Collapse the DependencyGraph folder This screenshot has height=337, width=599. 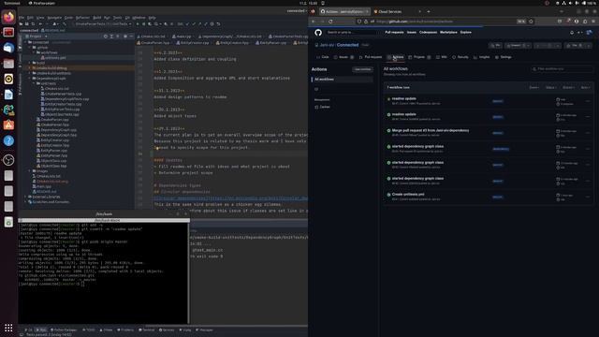(x=30, y=79)
